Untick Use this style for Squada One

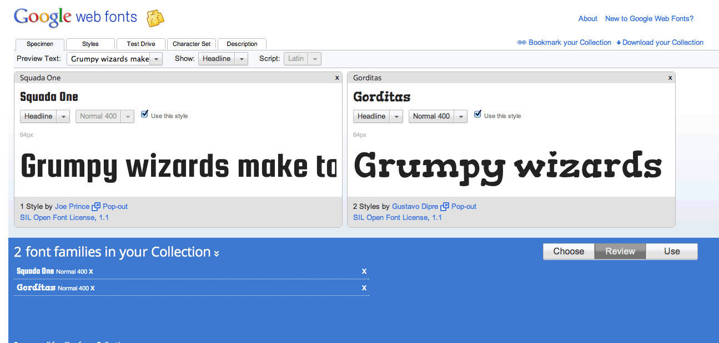tap(145, 114)
